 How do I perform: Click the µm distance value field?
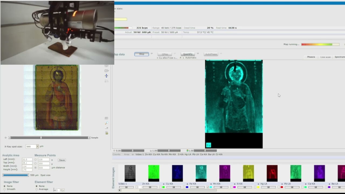tap(44, 168)
